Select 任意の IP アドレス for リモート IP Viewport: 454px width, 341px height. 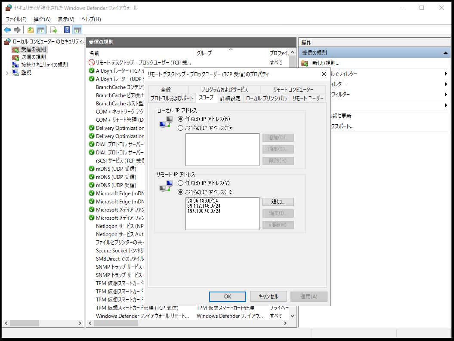point(181,183)
